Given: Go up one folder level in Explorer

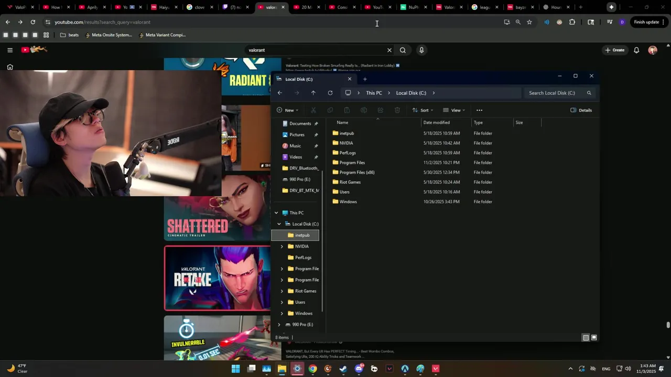Looking at the screenshot, I should point(313,93).
